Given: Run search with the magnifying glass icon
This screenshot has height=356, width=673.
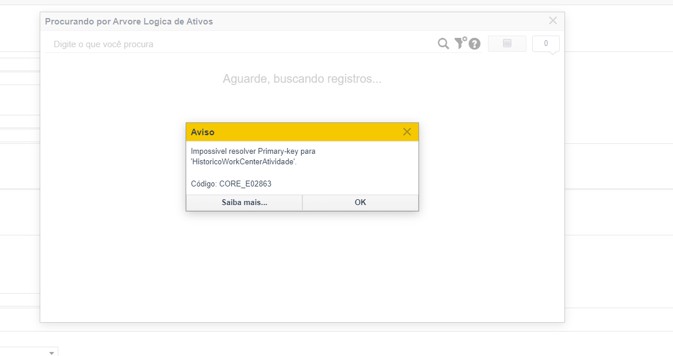Looking at the screenshot, I should point(444,44).
